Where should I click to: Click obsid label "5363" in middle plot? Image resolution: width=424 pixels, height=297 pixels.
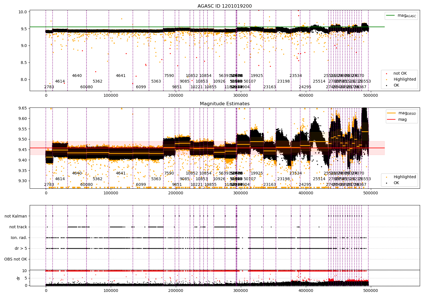coord(156,179)
